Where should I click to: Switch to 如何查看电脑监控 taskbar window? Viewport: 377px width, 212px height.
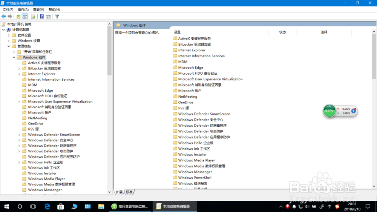point(130,206)
